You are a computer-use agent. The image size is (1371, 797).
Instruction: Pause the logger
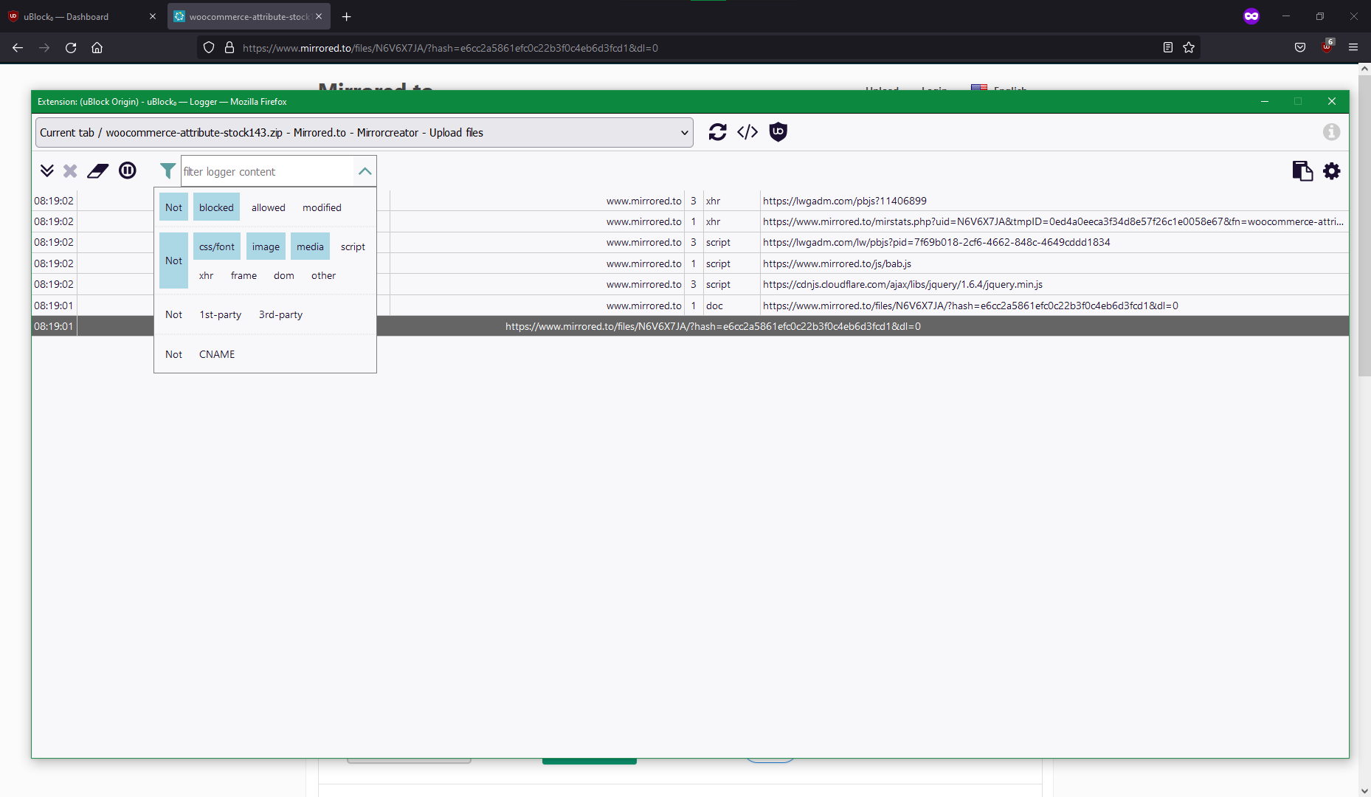pyautogui.click(x=128, y=171)
